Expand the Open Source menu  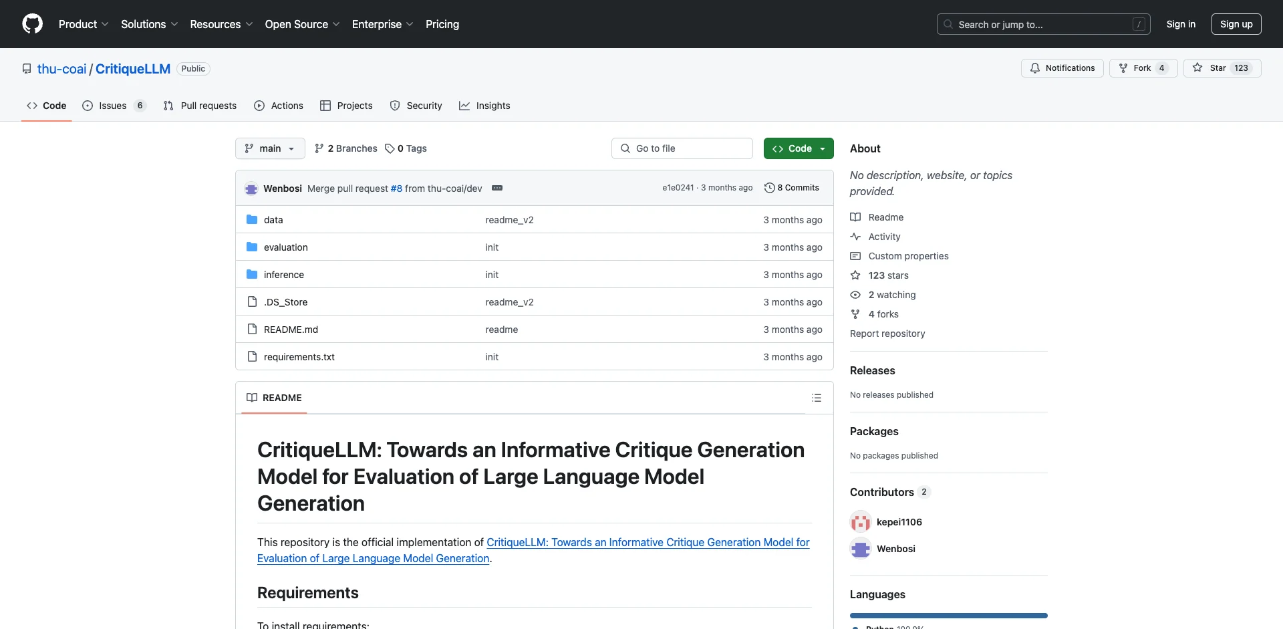[302, 24]
